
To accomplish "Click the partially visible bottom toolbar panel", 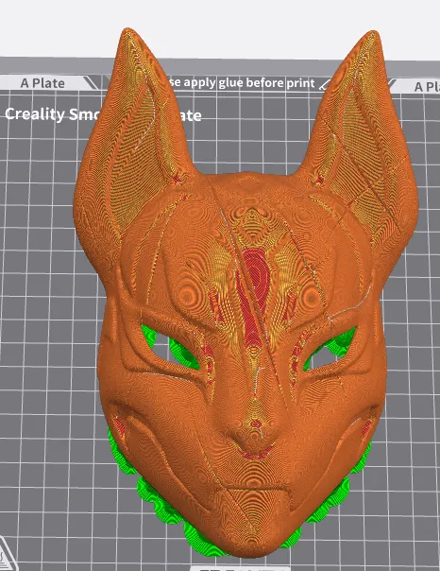I will 240,568.
